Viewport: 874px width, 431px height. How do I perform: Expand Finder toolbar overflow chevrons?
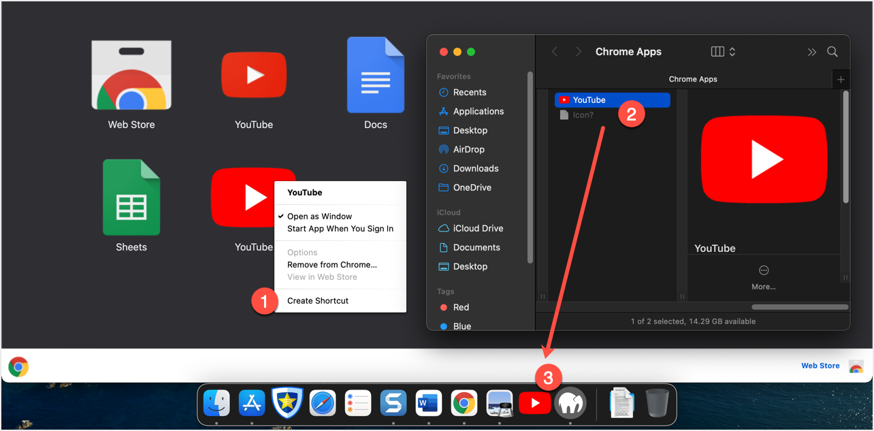(811, 52)
